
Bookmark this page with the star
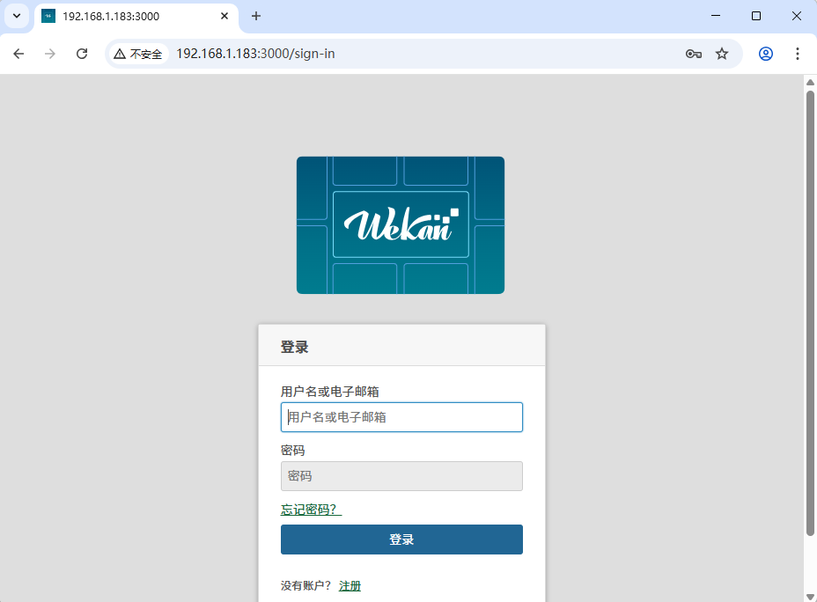(722, 54)
